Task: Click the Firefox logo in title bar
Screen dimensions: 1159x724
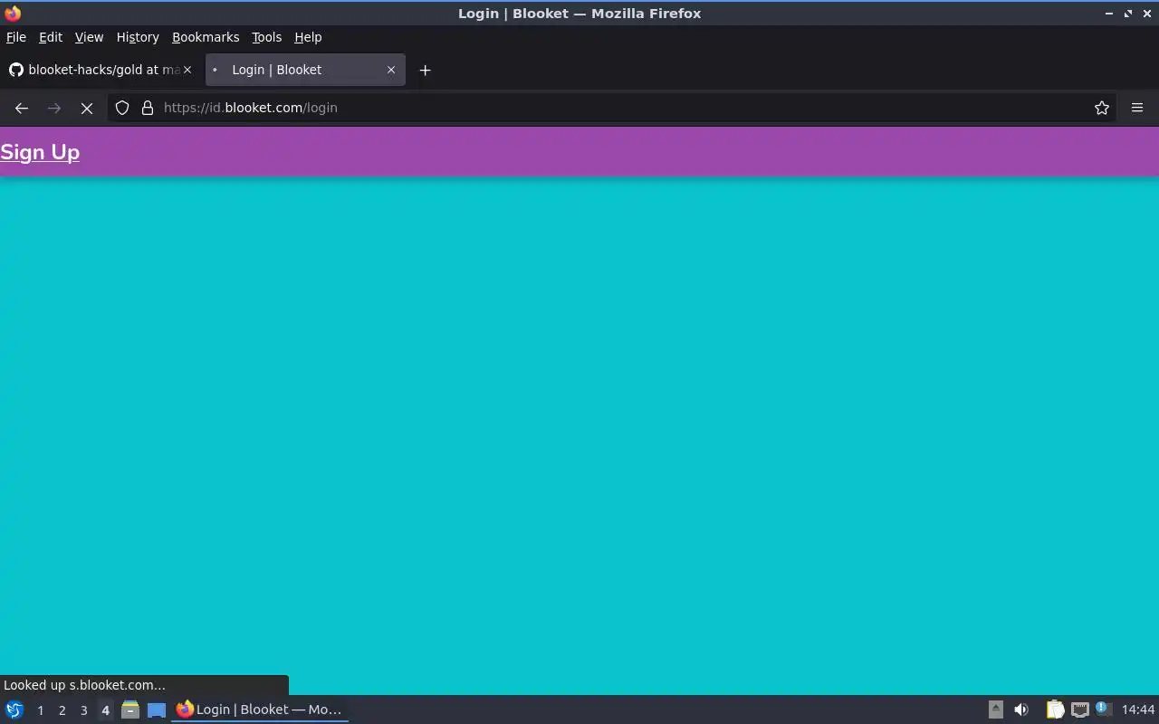Action: [x=13, y=13]
